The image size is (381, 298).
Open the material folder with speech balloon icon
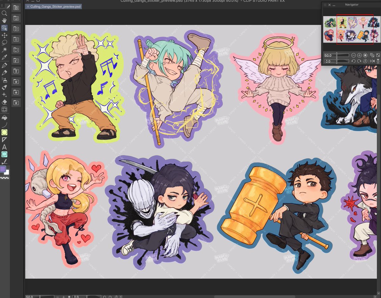(x=16, y=50)
